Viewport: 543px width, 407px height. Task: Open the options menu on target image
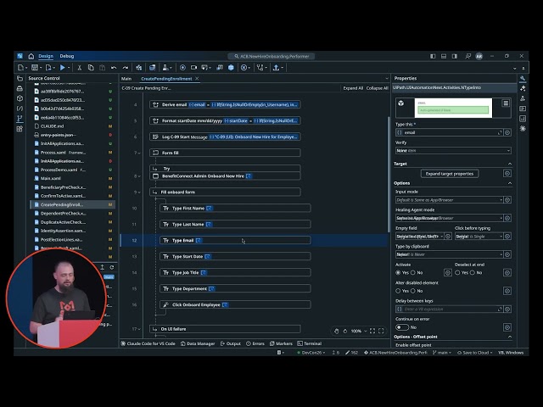(x=506, y=103)
